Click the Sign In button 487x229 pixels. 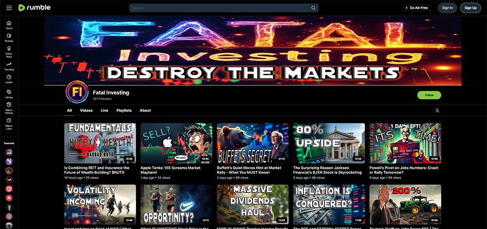[x=447, y=8]
